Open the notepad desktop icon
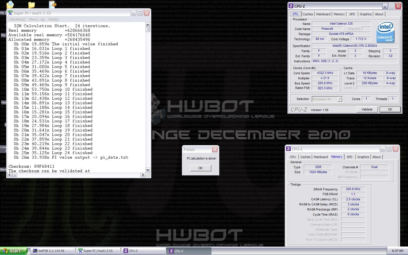The image size is (408, 255). [52, 4]
